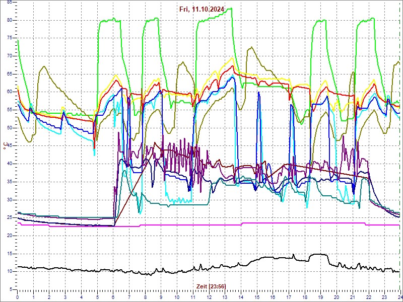The width and height of the screenshot is (403, 302).
Task: Click the 40 value on the temperature axis
Action: coord(9,164)
